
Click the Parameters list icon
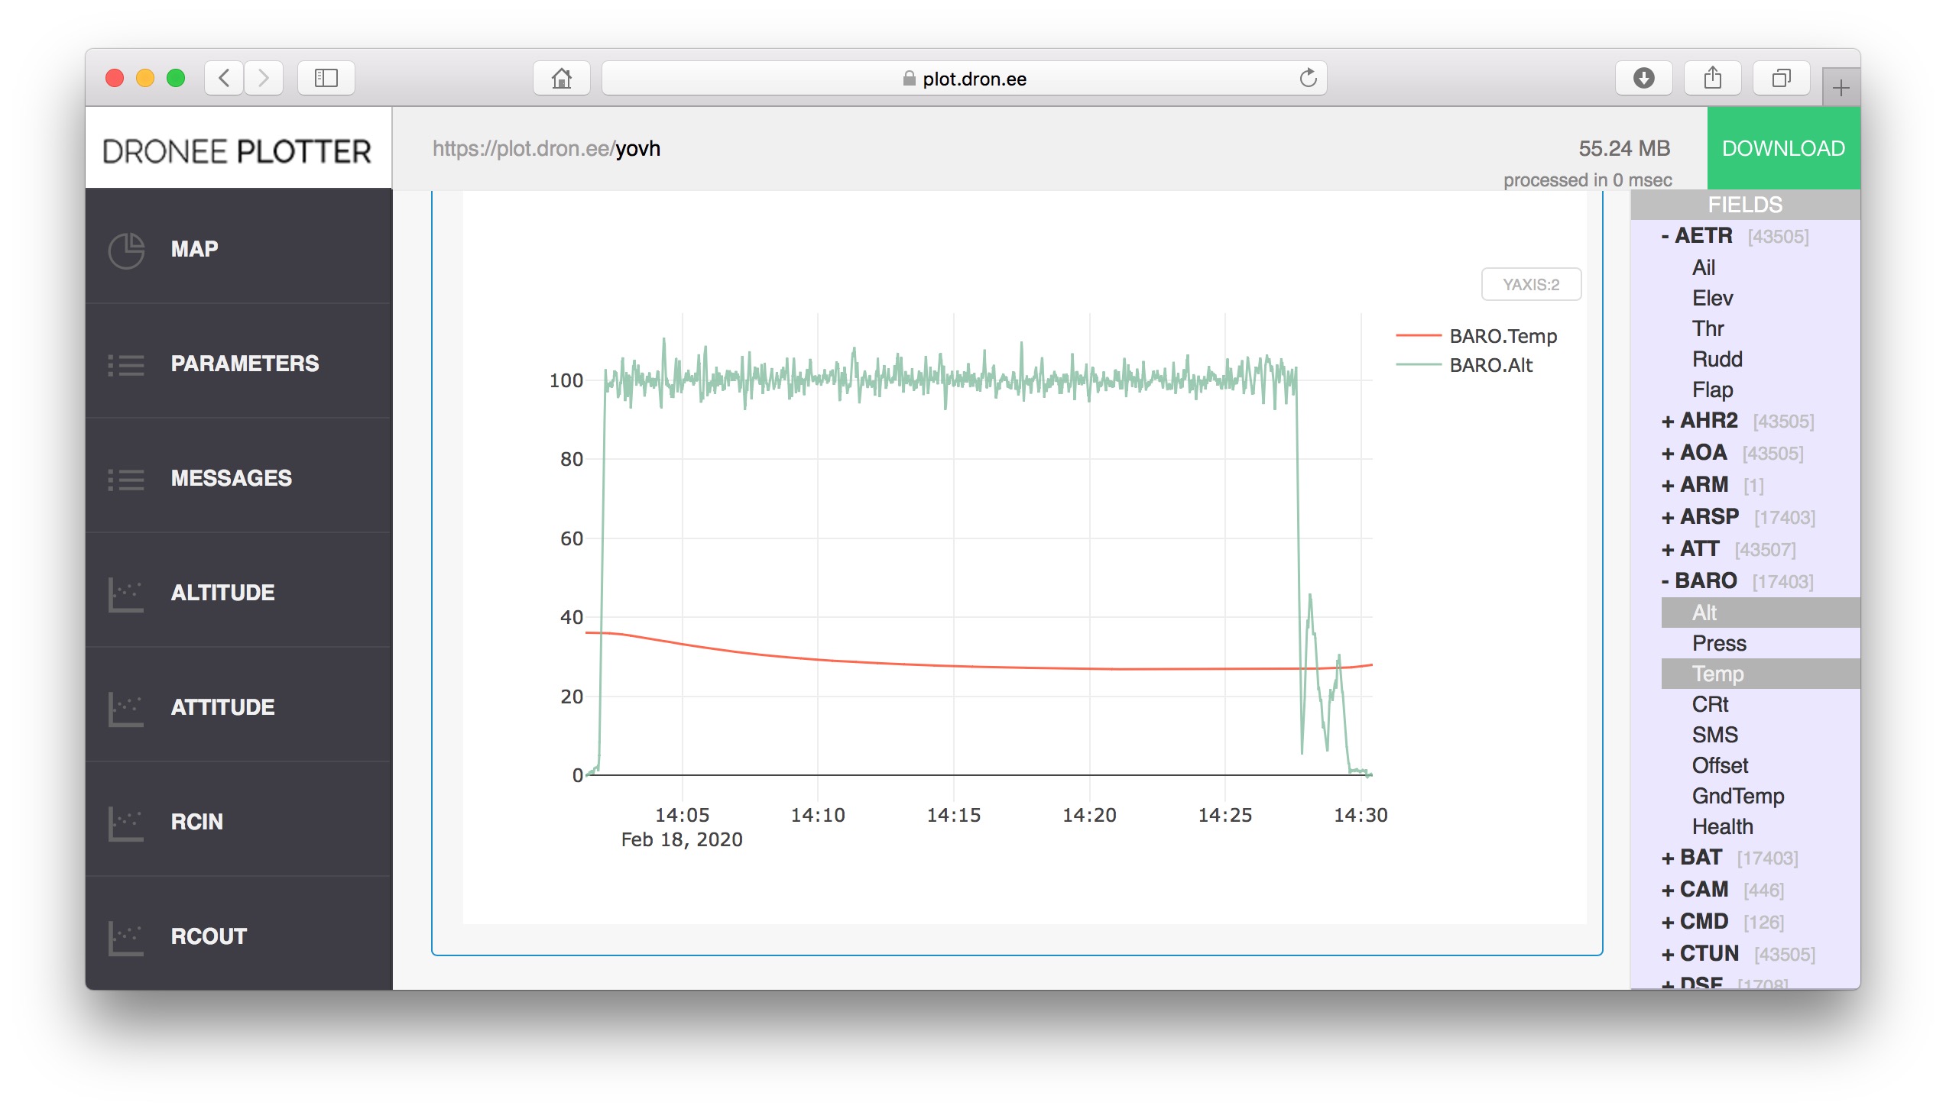click(x=126, y=364)
